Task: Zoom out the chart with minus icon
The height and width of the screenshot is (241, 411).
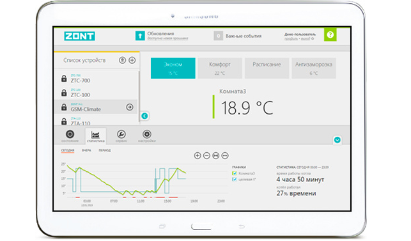Action: pos(206,156)
